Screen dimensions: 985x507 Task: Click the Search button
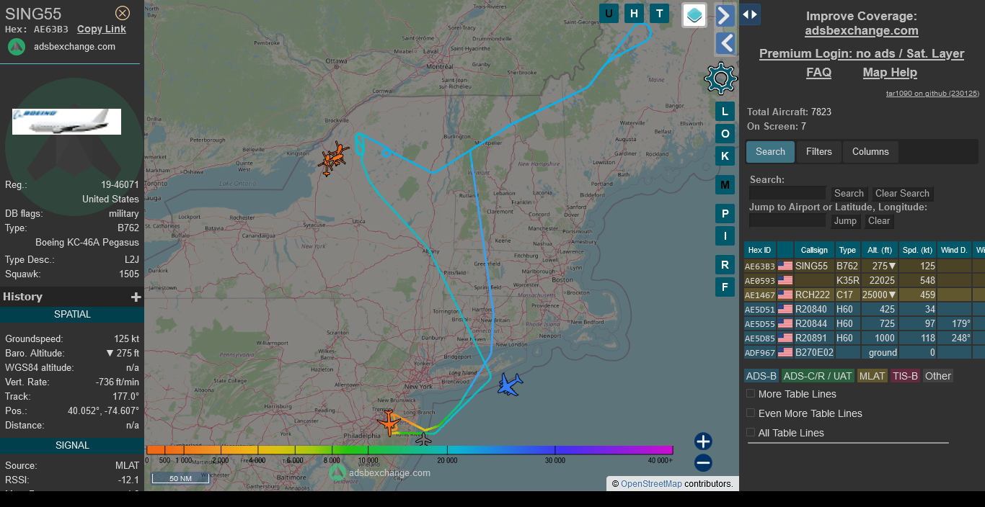pyautogui.click(x=849, y=194)
